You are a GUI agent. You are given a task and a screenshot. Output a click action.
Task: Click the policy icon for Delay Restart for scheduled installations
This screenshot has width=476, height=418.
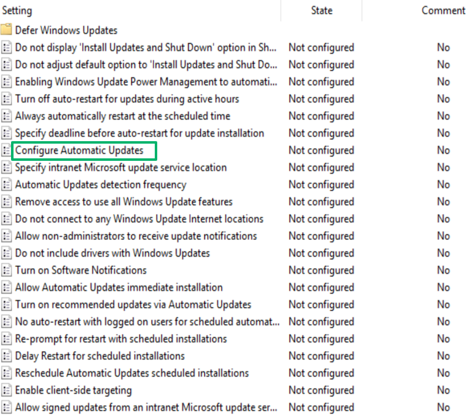(x=6, y=356)
